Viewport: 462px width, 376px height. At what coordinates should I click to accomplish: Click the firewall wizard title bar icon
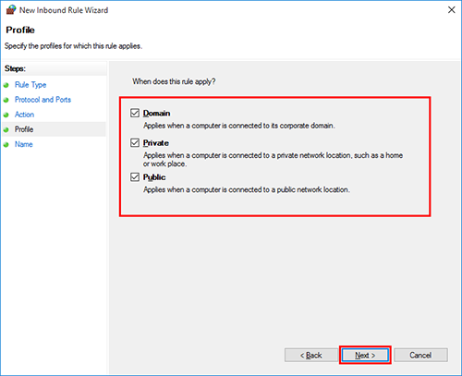point(11,10)
